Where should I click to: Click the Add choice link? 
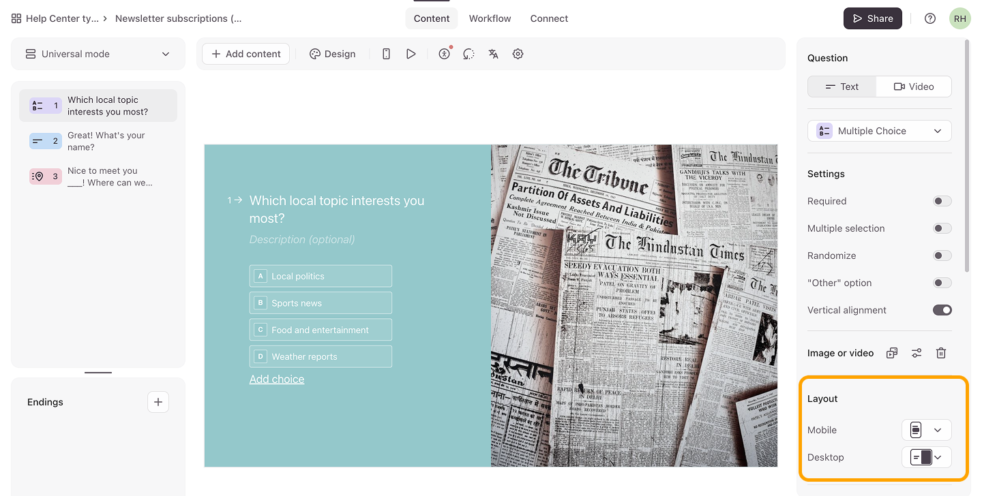(277, 379)
